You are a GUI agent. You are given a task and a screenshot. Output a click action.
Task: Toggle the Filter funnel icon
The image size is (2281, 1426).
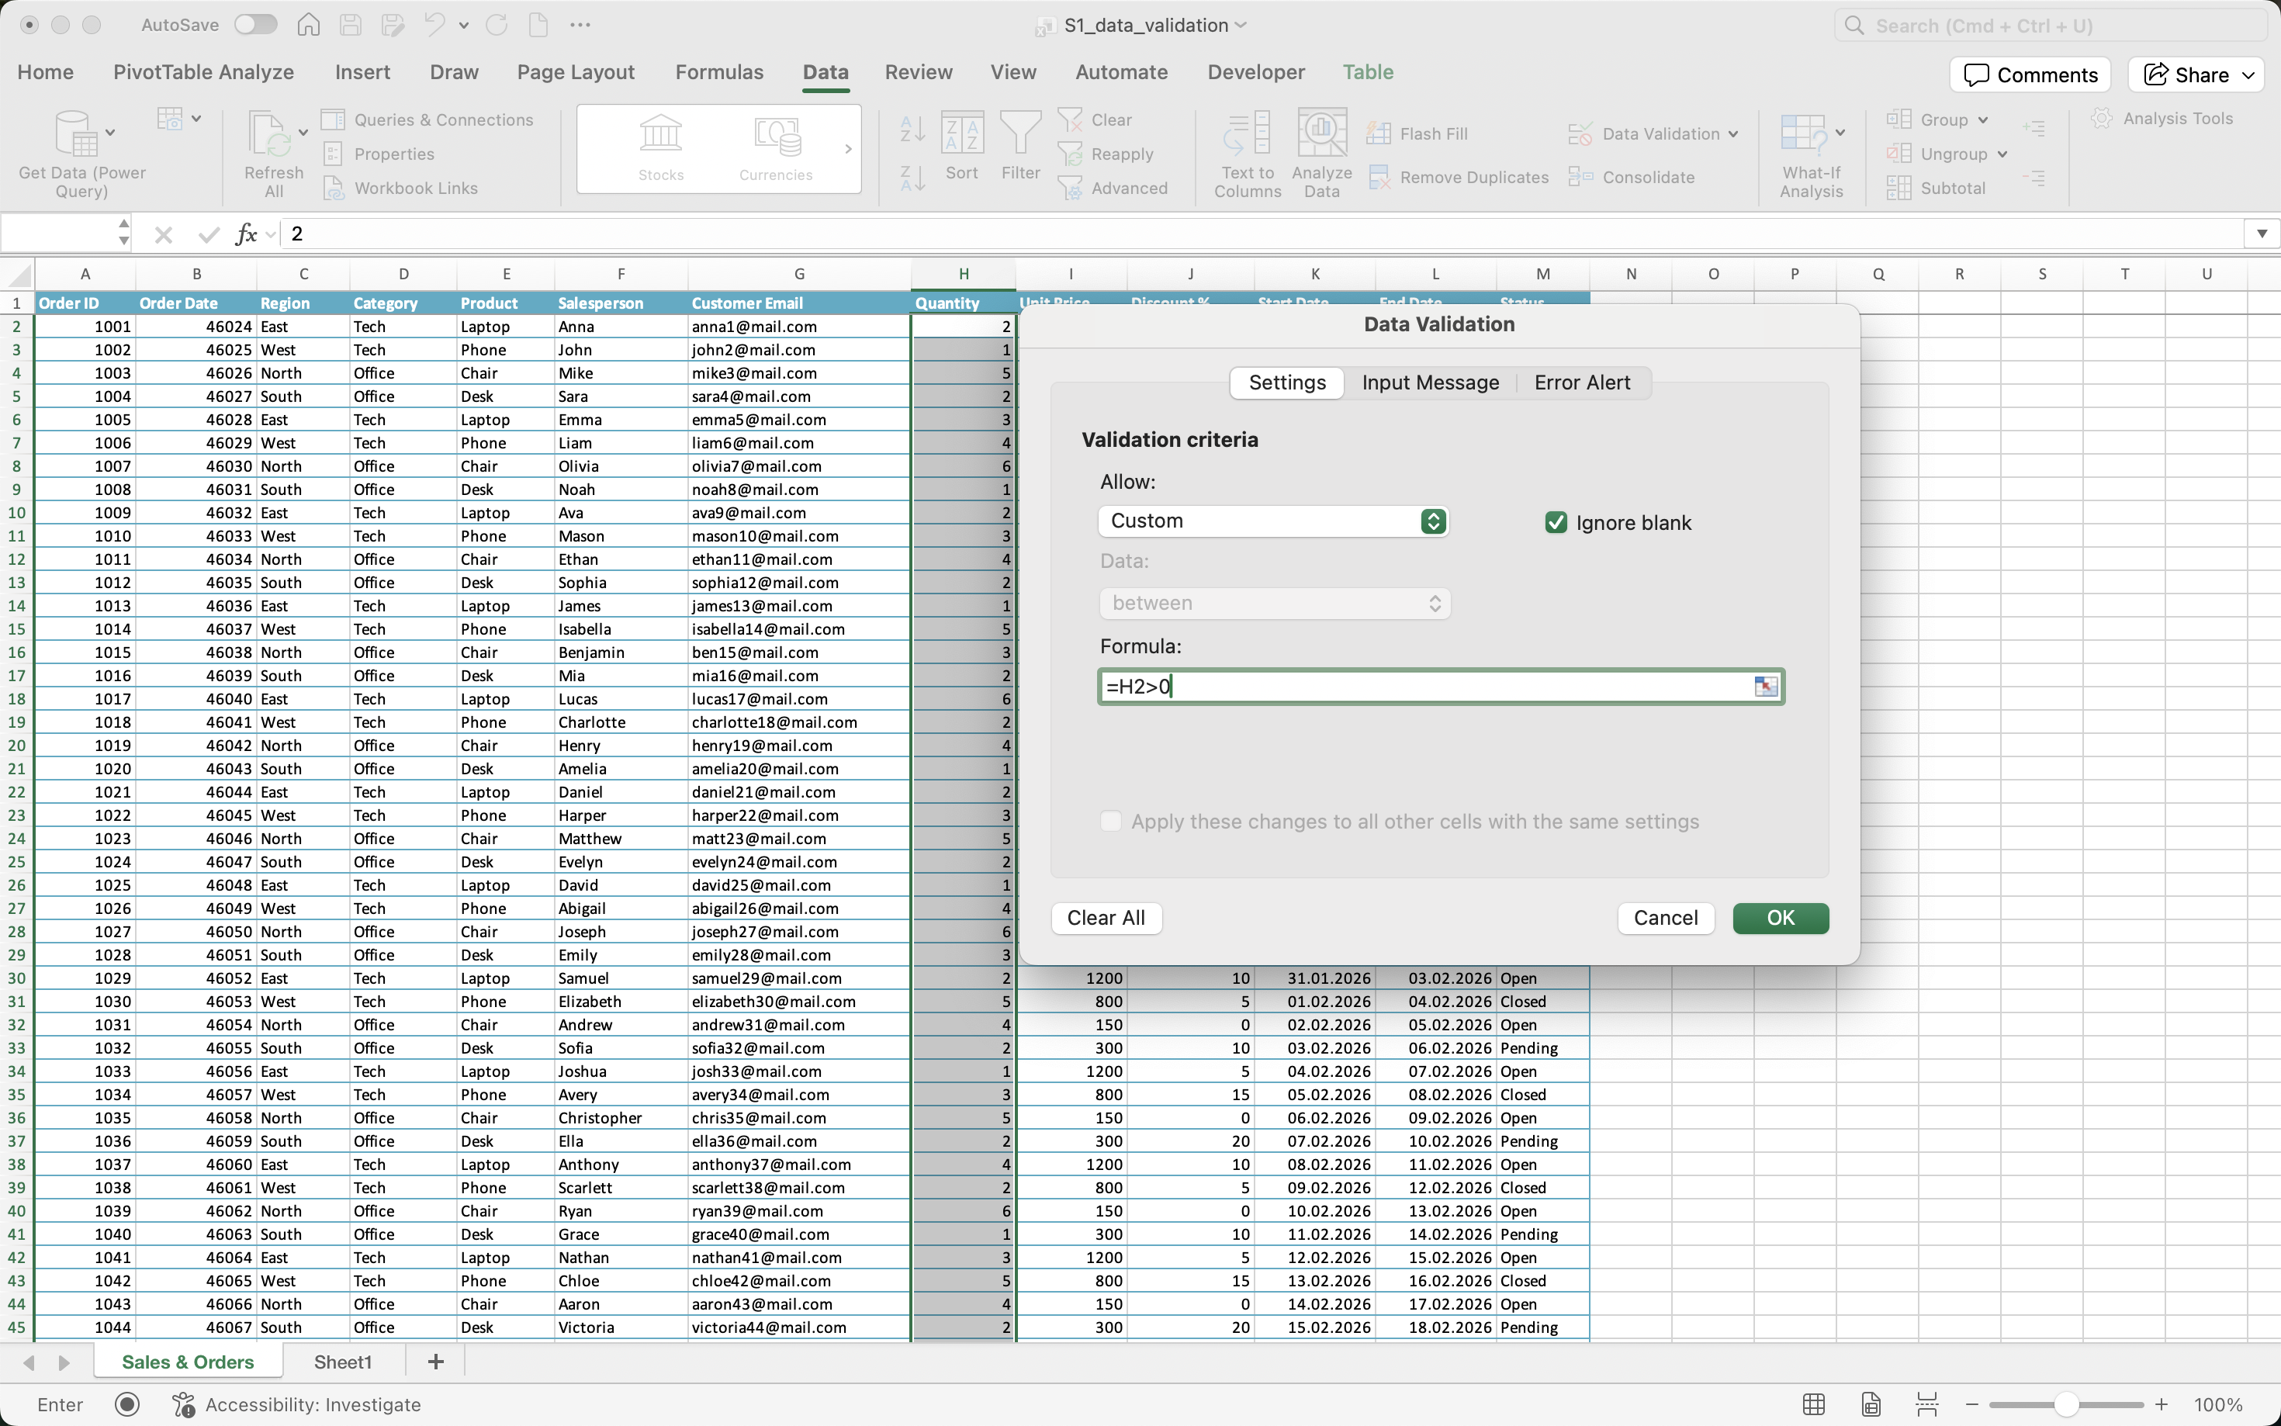(1020, 133)
